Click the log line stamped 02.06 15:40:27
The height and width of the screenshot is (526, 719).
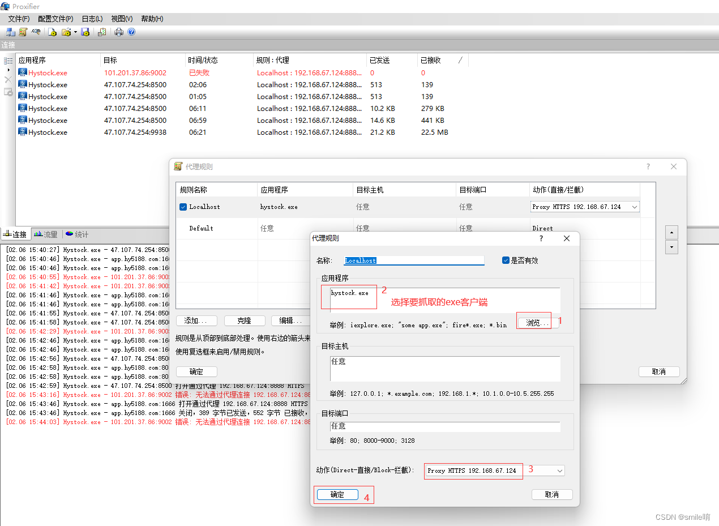pyautogui.click(x=88, y=250)
